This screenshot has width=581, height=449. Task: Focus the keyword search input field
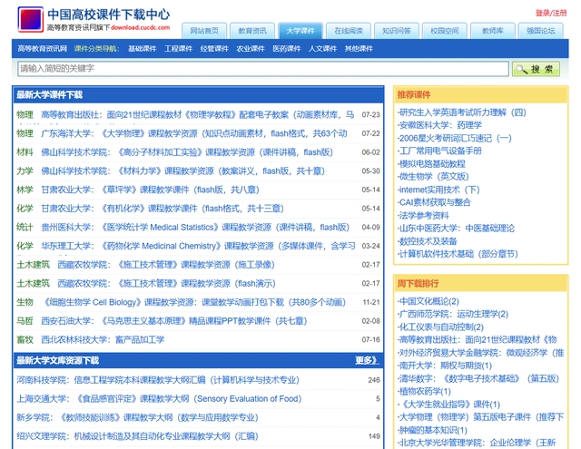point(263,69)
